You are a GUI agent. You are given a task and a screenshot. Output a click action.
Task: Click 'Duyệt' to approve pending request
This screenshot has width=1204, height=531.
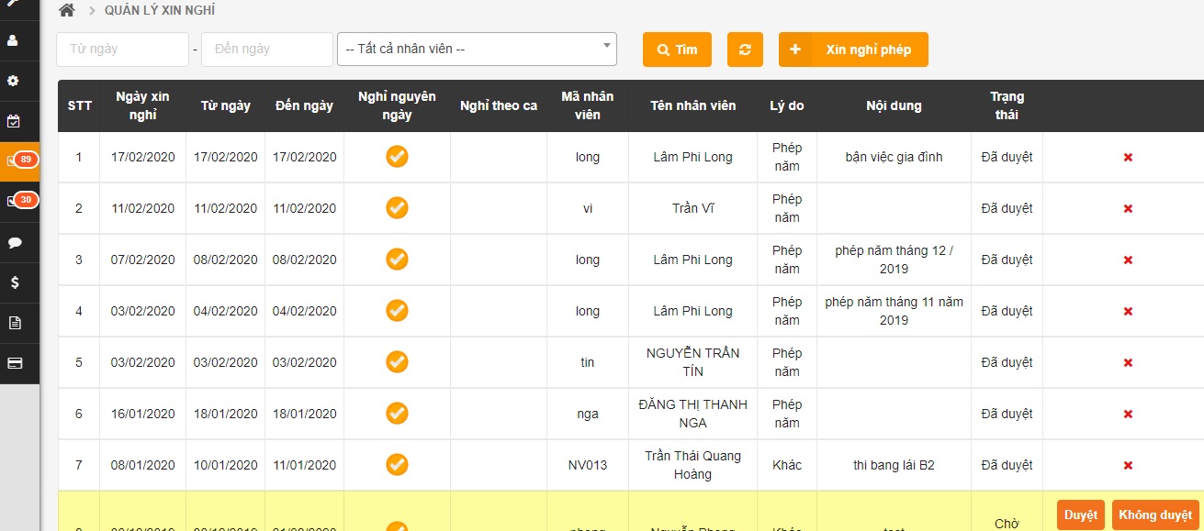coord(1080,515)
